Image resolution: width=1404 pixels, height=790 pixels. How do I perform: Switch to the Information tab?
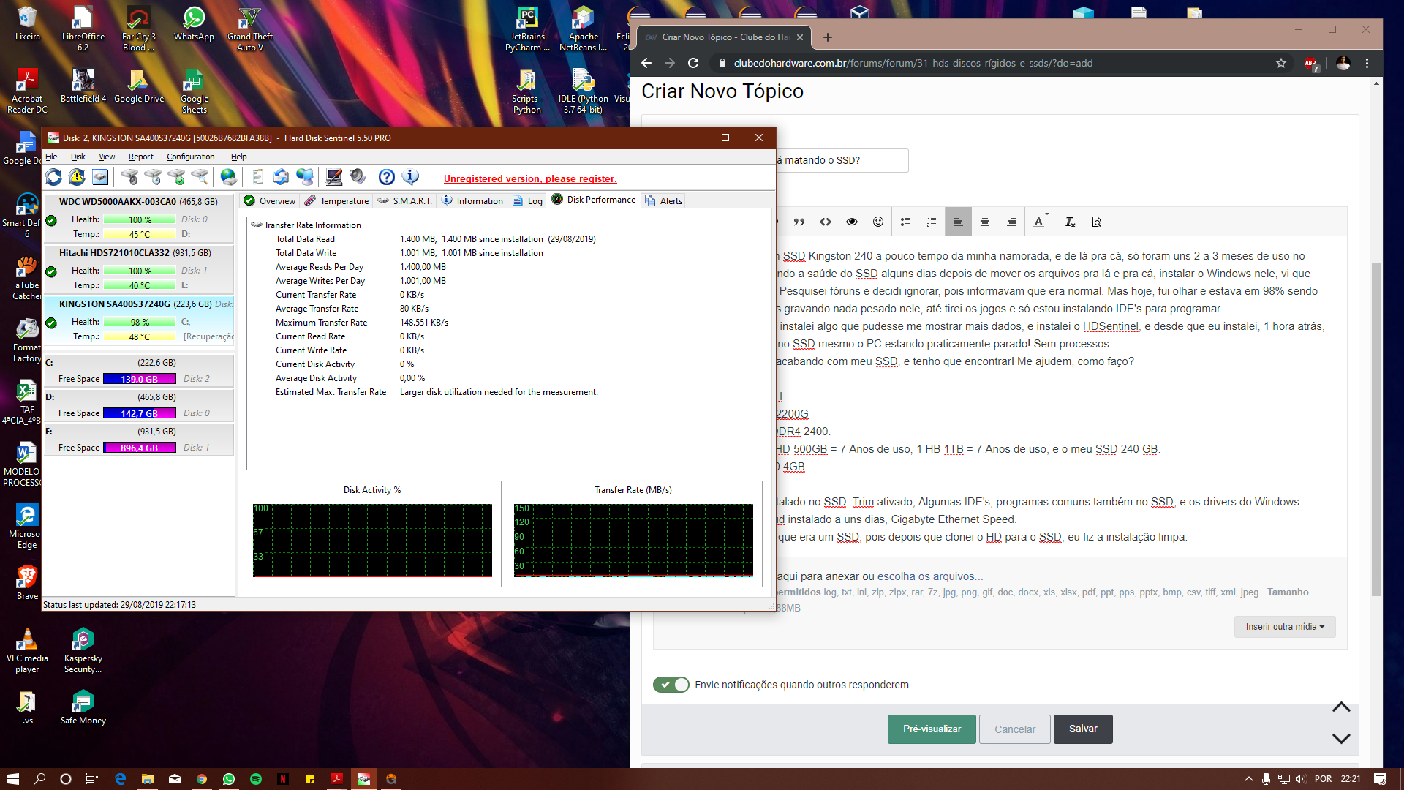tap(472, 200)
